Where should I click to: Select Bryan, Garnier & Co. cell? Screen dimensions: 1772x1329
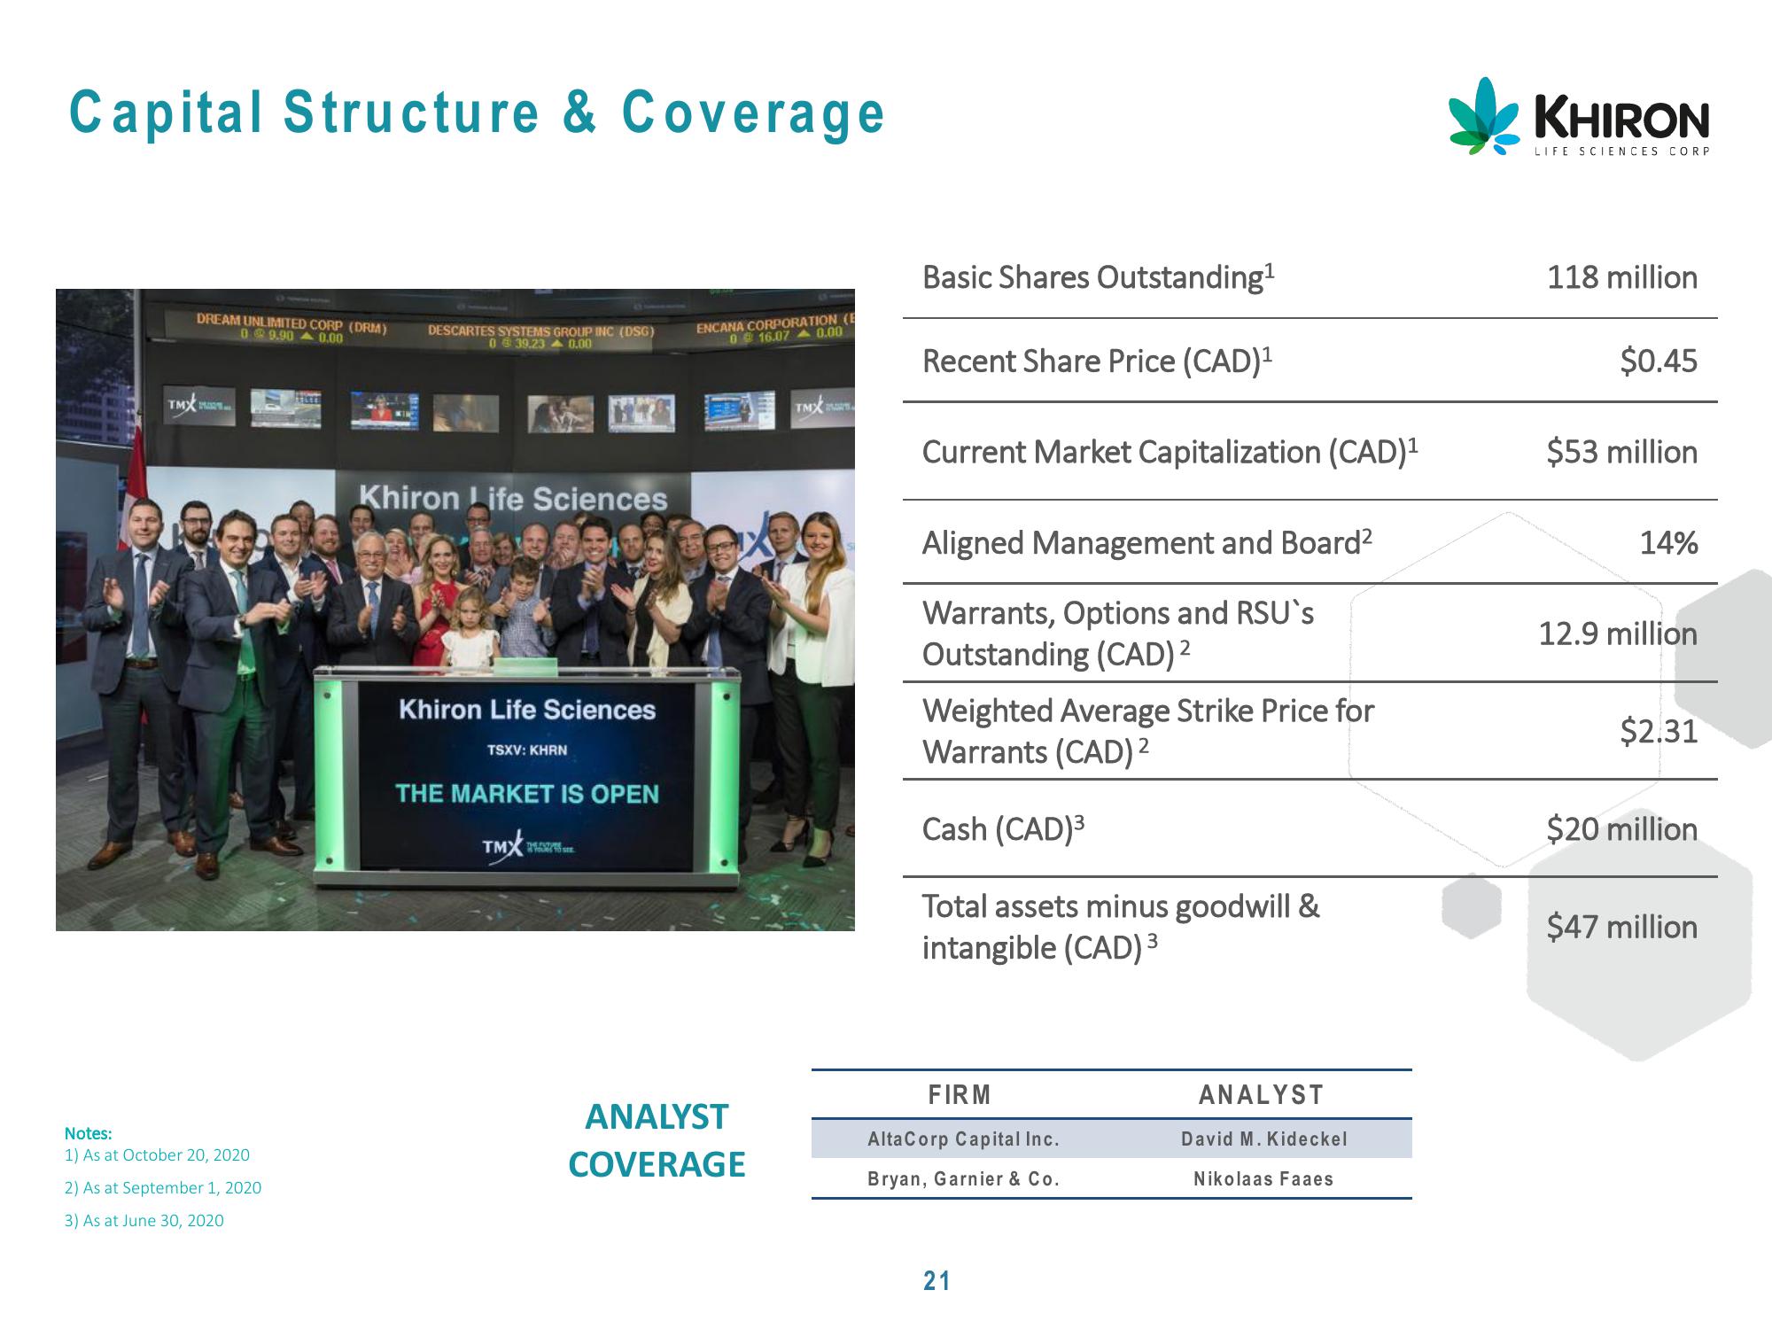click(963, 1179)
